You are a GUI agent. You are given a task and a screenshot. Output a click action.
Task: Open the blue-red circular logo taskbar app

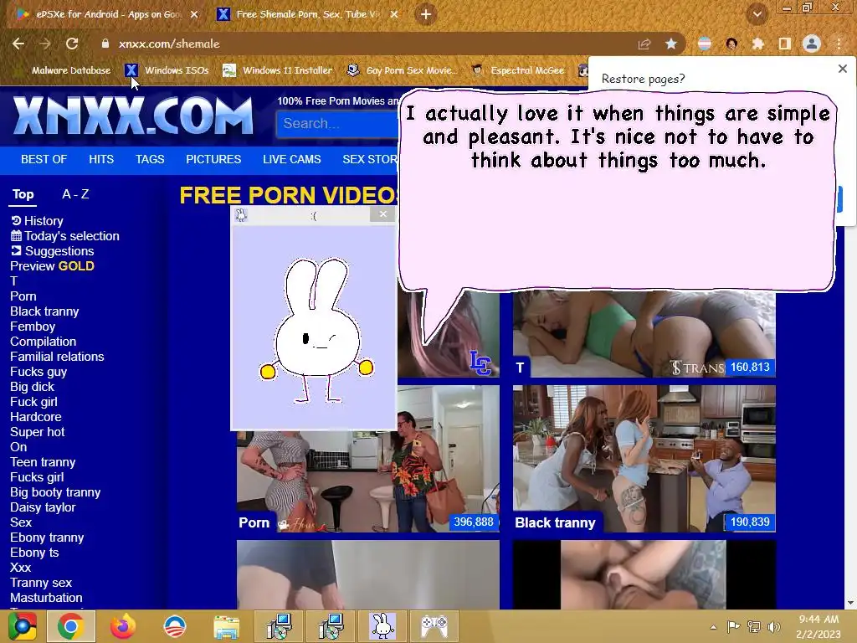175,626
